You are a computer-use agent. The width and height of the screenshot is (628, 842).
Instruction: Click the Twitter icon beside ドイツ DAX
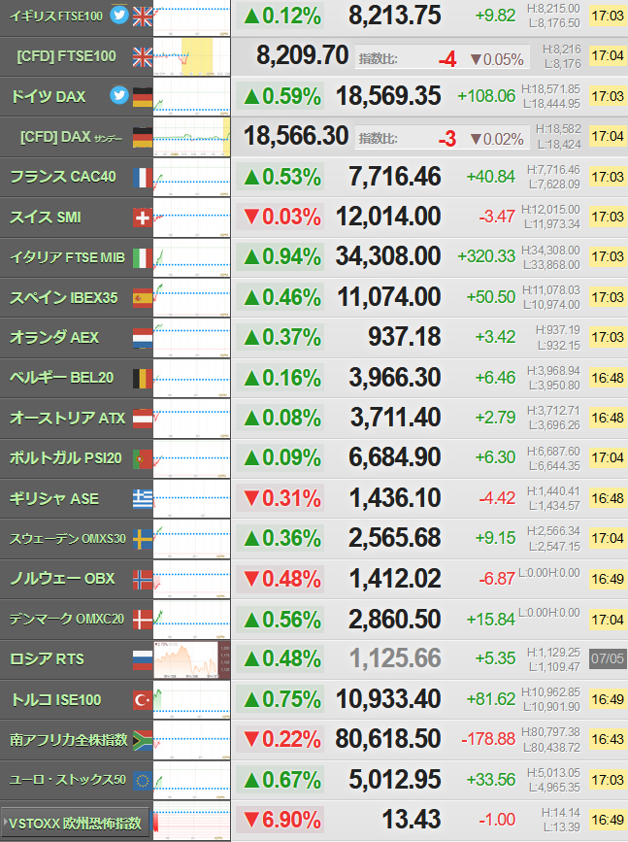[x=119, y=95]
